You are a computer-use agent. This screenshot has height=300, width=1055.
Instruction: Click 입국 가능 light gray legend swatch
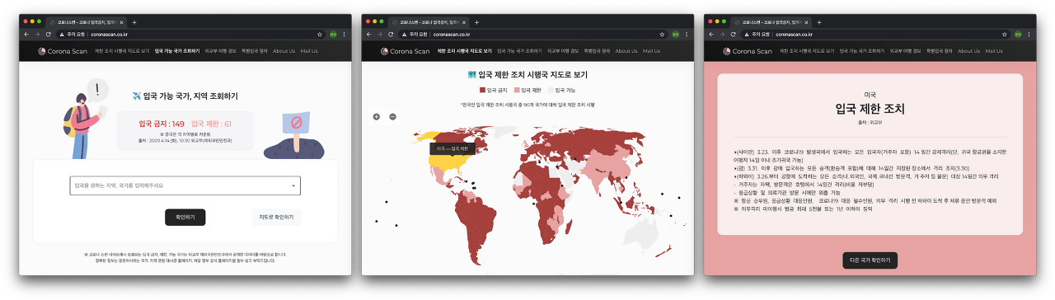(x=551, y=90)
